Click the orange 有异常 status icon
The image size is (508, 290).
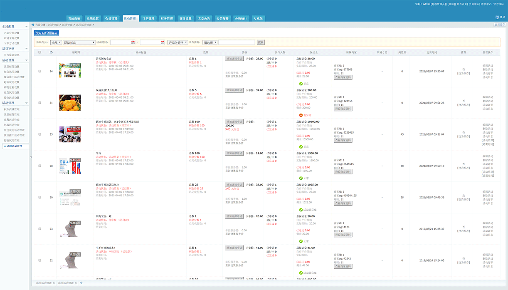click(x=301, y=115)
